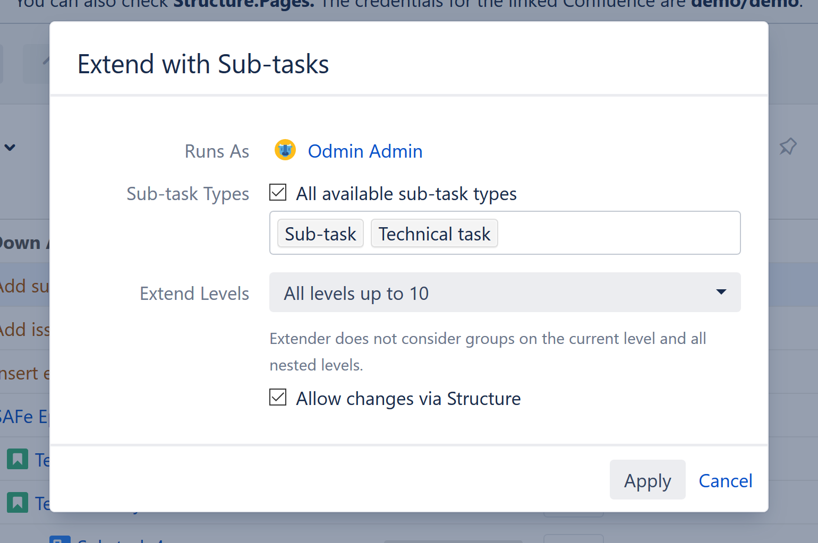Collapse the group using the left chevron

click(11, 147)
